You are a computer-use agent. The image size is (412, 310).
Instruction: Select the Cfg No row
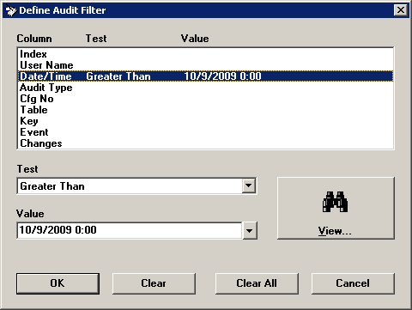pos(206,99)
